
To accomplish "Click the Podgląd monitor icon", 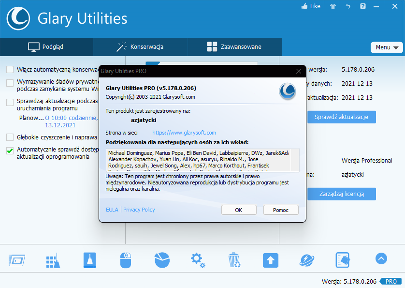I will click(x=33, y=47).
